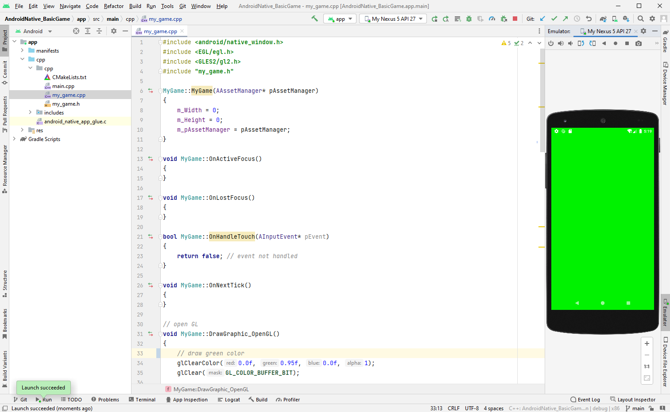Switch to the Logcat tab
The width and height of the screenshot is (670, 412).
pyautogui.click(x=228, y=399)
